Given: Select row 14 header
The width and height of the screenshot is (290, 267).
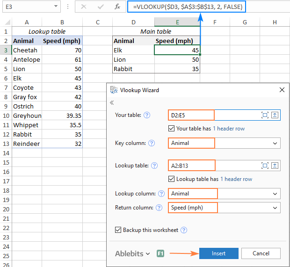Looking at the screenshot, I should click(x=6, y=153).
